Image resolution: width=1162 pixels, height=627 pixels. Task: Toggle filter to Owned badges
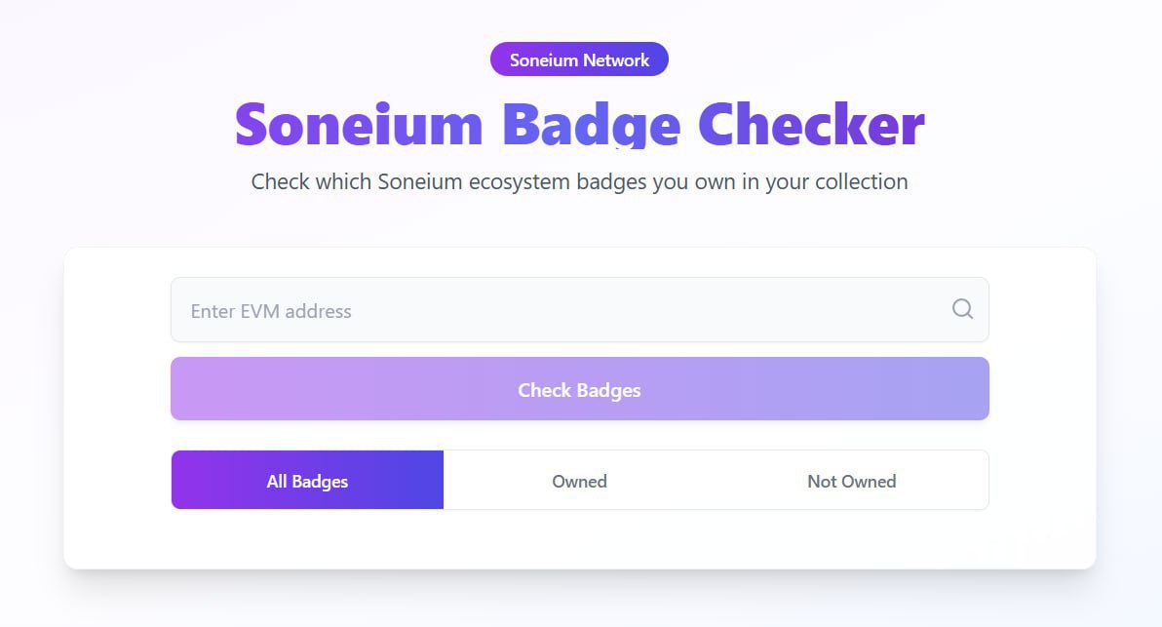(579, 481)
